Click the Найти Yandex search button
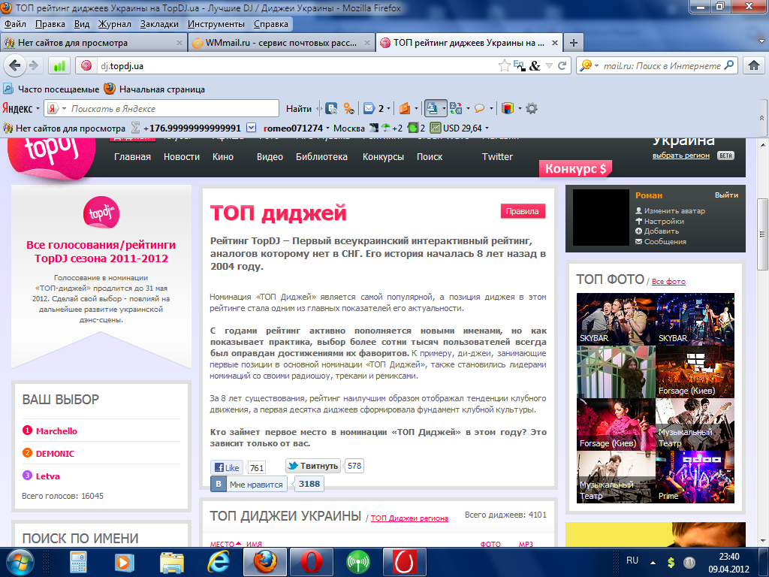Image resolution: width=769 pixels, height=577 pixels. pos(299,108)
